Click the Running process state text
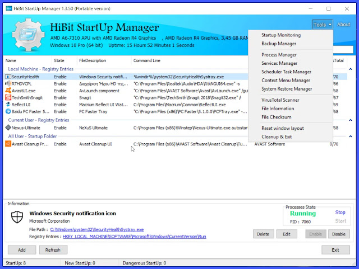This screenshot has width=359, height=269. 303,213
